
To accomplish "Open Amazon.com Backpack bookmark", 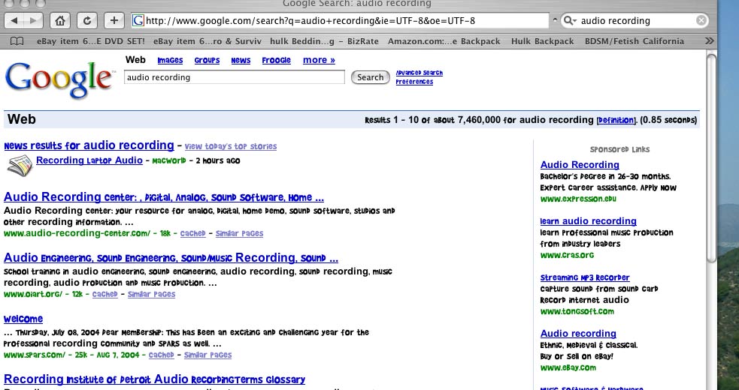I will tap(444, 41).
